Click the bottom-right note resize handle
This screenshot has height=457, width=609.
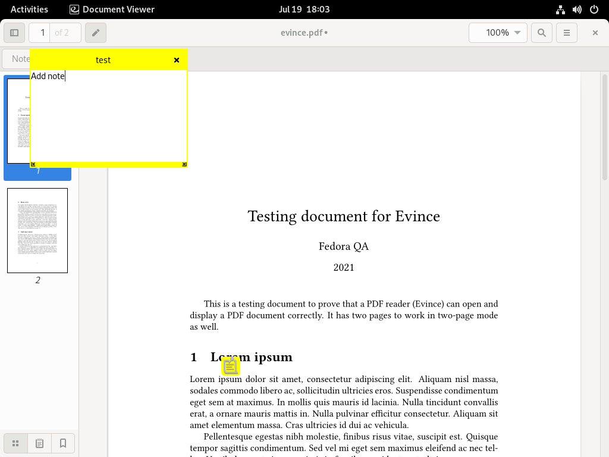point(184,164)
